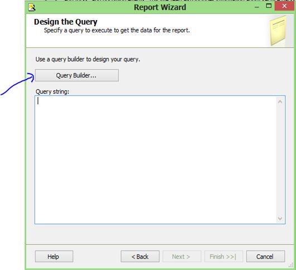Click the Report Wizard title bar icon

32,7
